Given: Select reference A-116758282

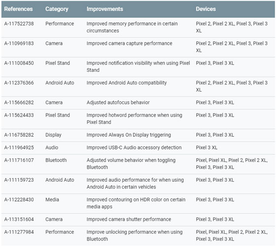Looking at the screenshot, I should pos(19,135).
